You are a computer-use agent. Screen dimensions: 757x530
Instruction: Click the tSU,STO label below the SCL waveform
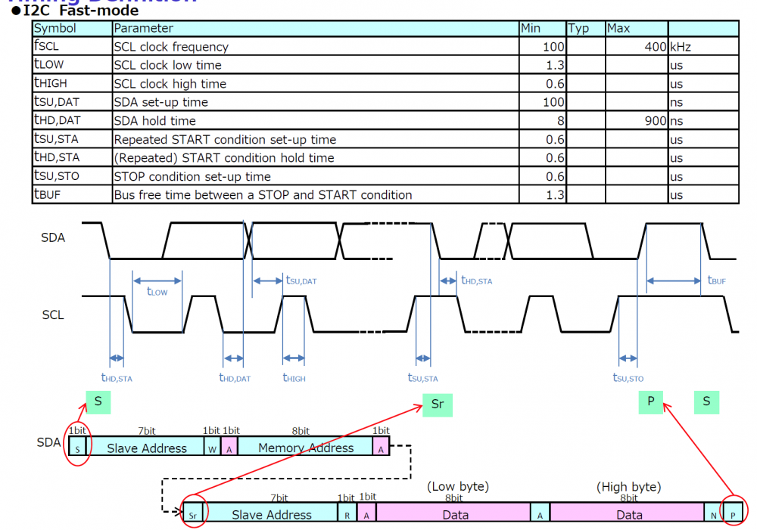pyautogui.click(x=628, y=378)
